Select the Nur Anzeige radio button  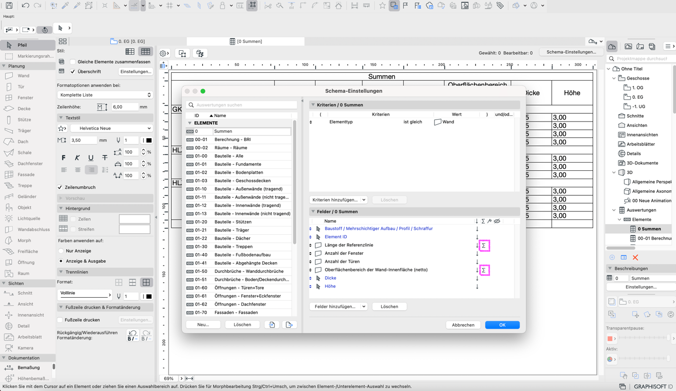click(61, 251)
